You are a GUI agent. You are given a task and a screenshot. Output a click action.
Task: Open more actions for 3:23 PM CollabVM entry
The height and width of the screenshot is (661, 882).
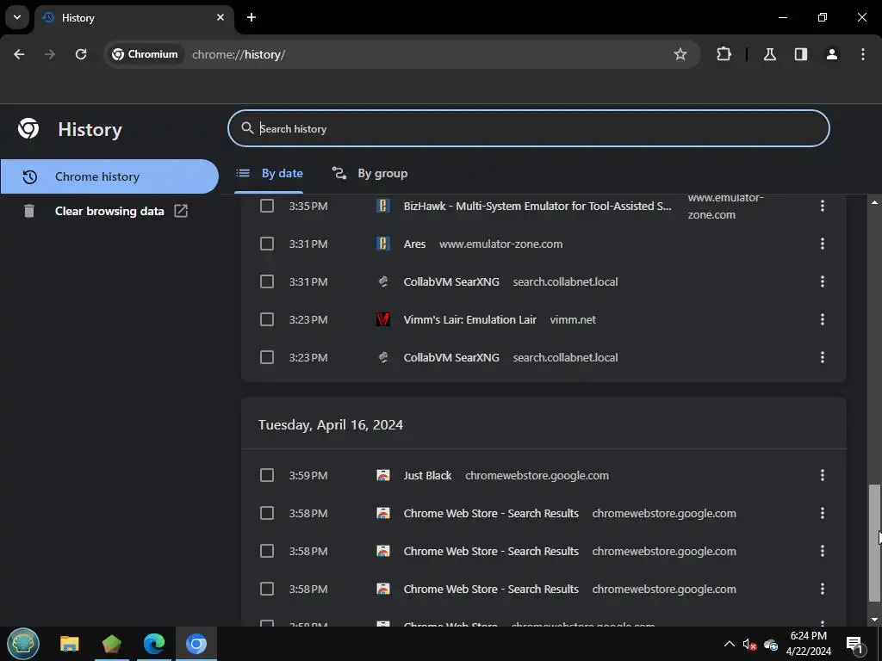coord(823,357)
